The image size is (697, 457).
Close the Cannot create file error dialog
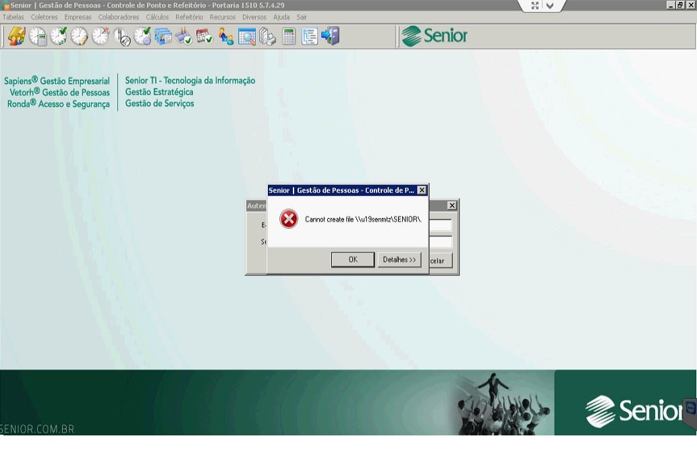coord(422,190)
